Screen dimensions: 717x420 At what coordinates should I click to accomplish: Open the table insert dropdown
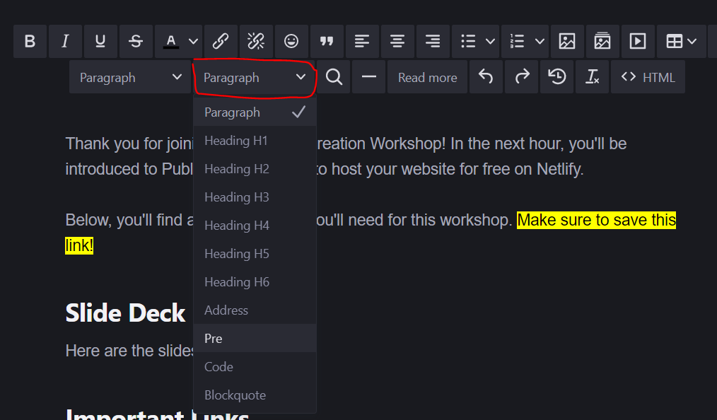coord(682,42)
